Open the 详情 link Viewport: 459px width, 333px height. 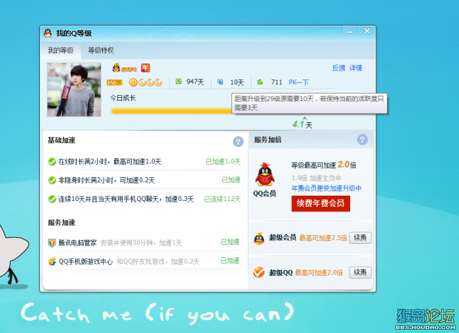[x=355, y=68]
